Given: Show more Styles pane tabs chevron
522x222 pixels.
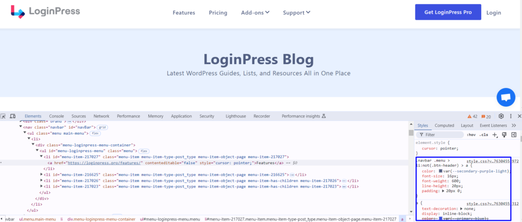Looking at the screenshot, I should pyautogui.click(x=514, y=125).
